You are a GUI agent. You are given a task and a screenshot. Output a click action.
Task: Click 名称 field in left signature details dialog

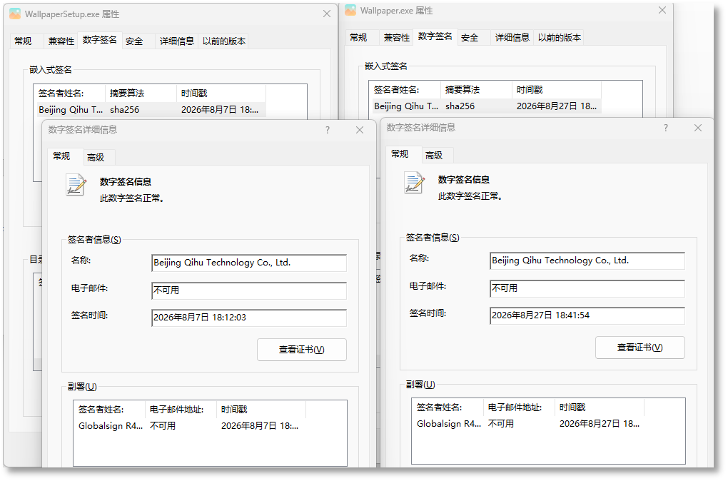tap(249, 263)
